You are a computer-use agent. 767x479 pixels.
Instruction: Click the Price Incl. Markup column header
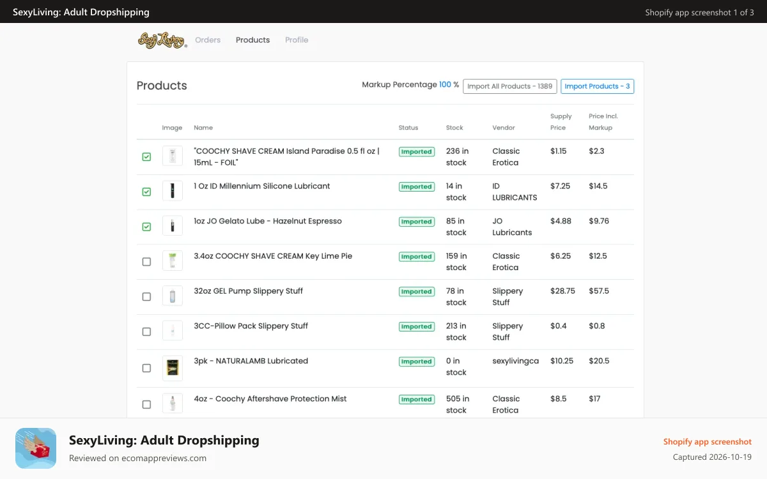coord(604,122)
